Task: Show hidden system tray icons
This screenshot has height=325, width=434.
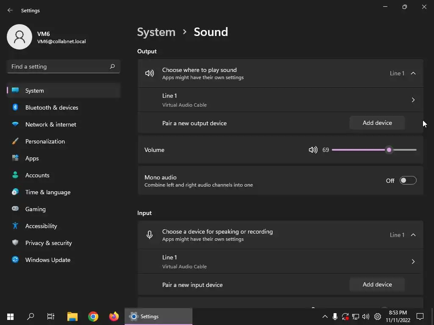Action: [325, 317]
